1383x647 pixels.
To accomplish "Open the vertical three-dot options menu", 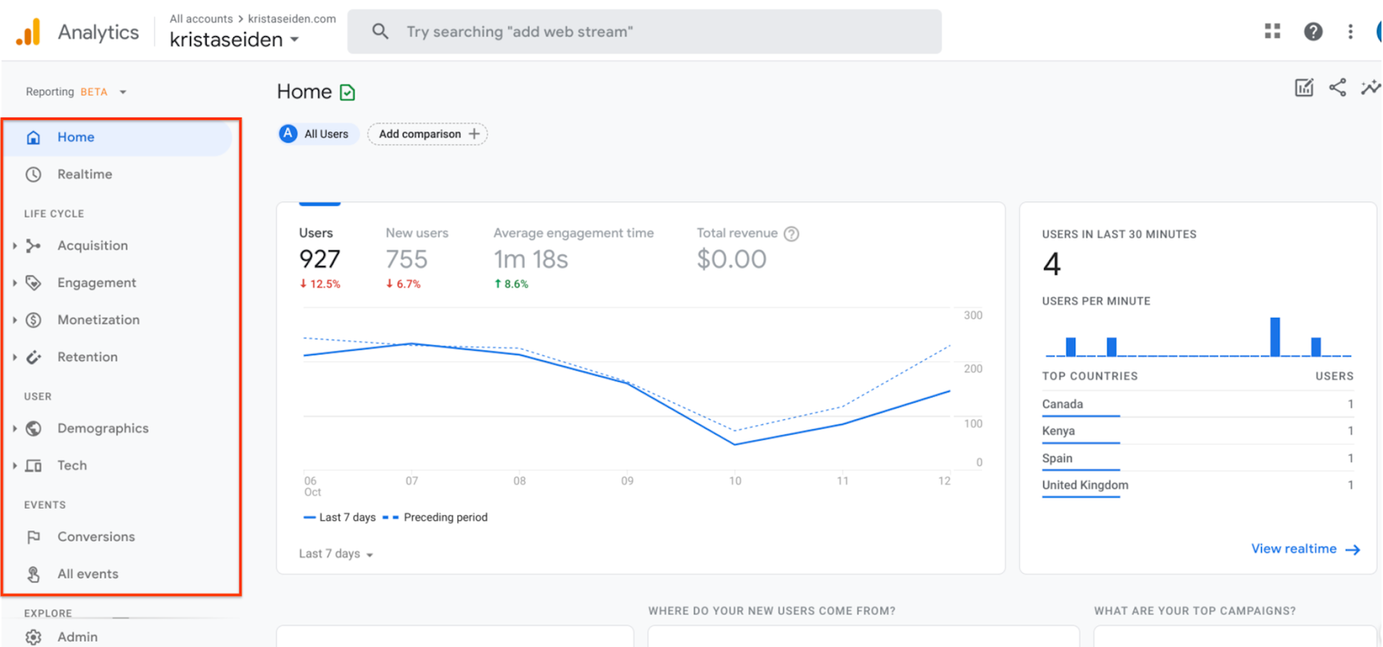I will click(x=1350, y=32).
